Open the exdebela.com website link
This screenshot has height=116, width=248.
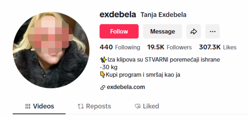(126, 87)
